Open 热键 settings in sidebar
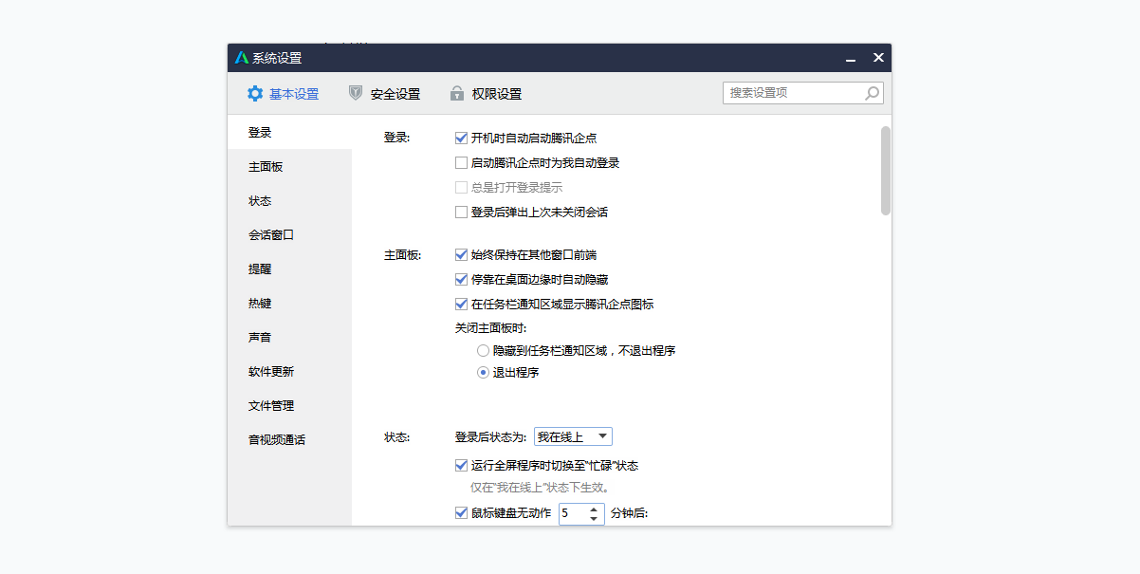 click(289, 303)
